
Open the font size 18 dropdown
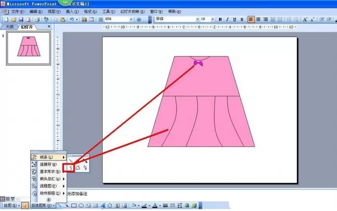213,19
